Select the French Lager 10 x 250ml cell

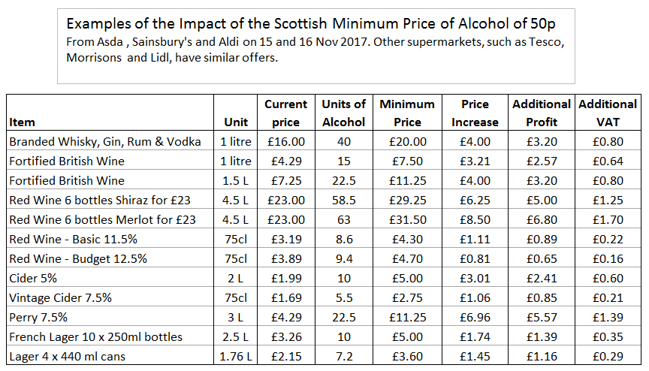click(x=95, y=336)
